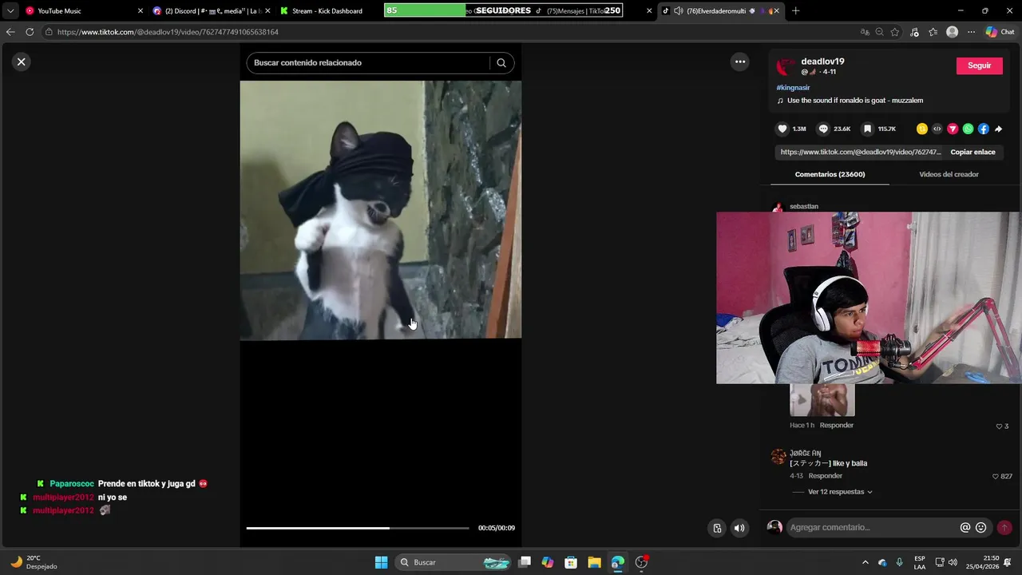Go back with browser back arrow

[10, 32]
